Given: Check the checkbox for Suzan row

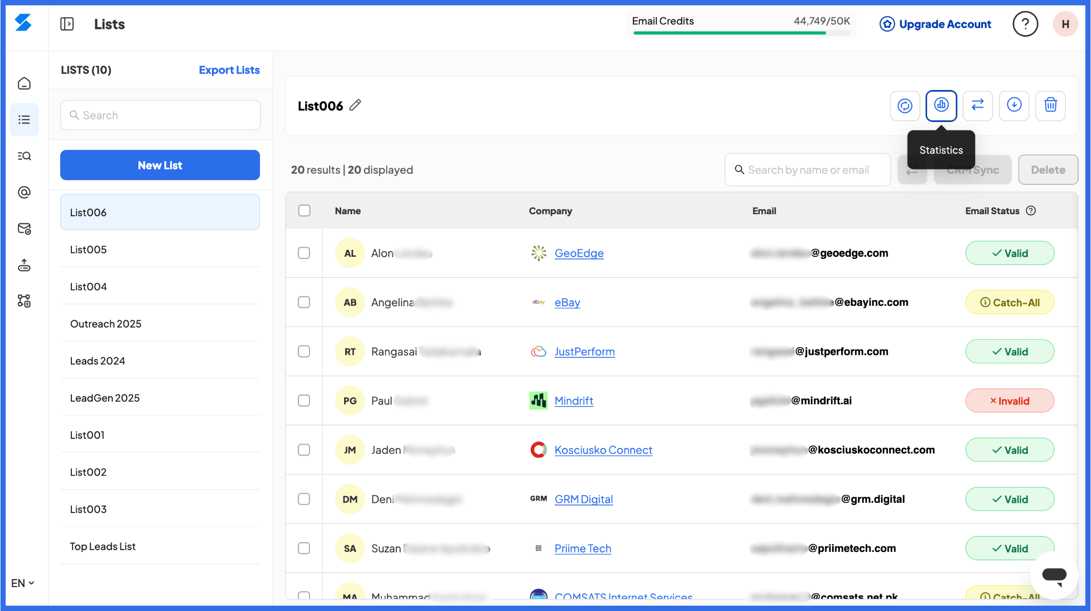Looking at the screenshot, I should 304,548.
